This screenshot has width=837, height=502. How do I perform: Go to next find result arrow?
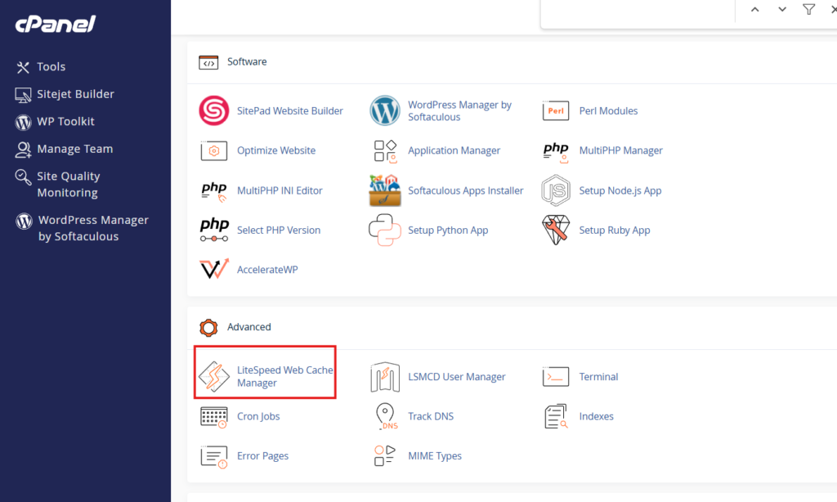782,10
